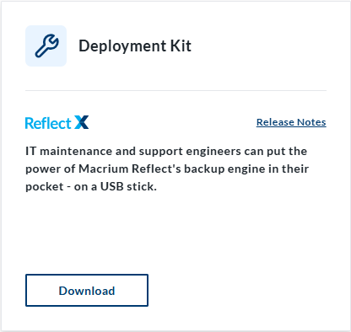Click the words USB stick
351x332 pixels.
[x=128, y=186]
